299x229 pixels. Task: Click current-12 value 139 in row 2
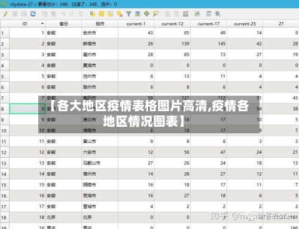click(172, 44)
